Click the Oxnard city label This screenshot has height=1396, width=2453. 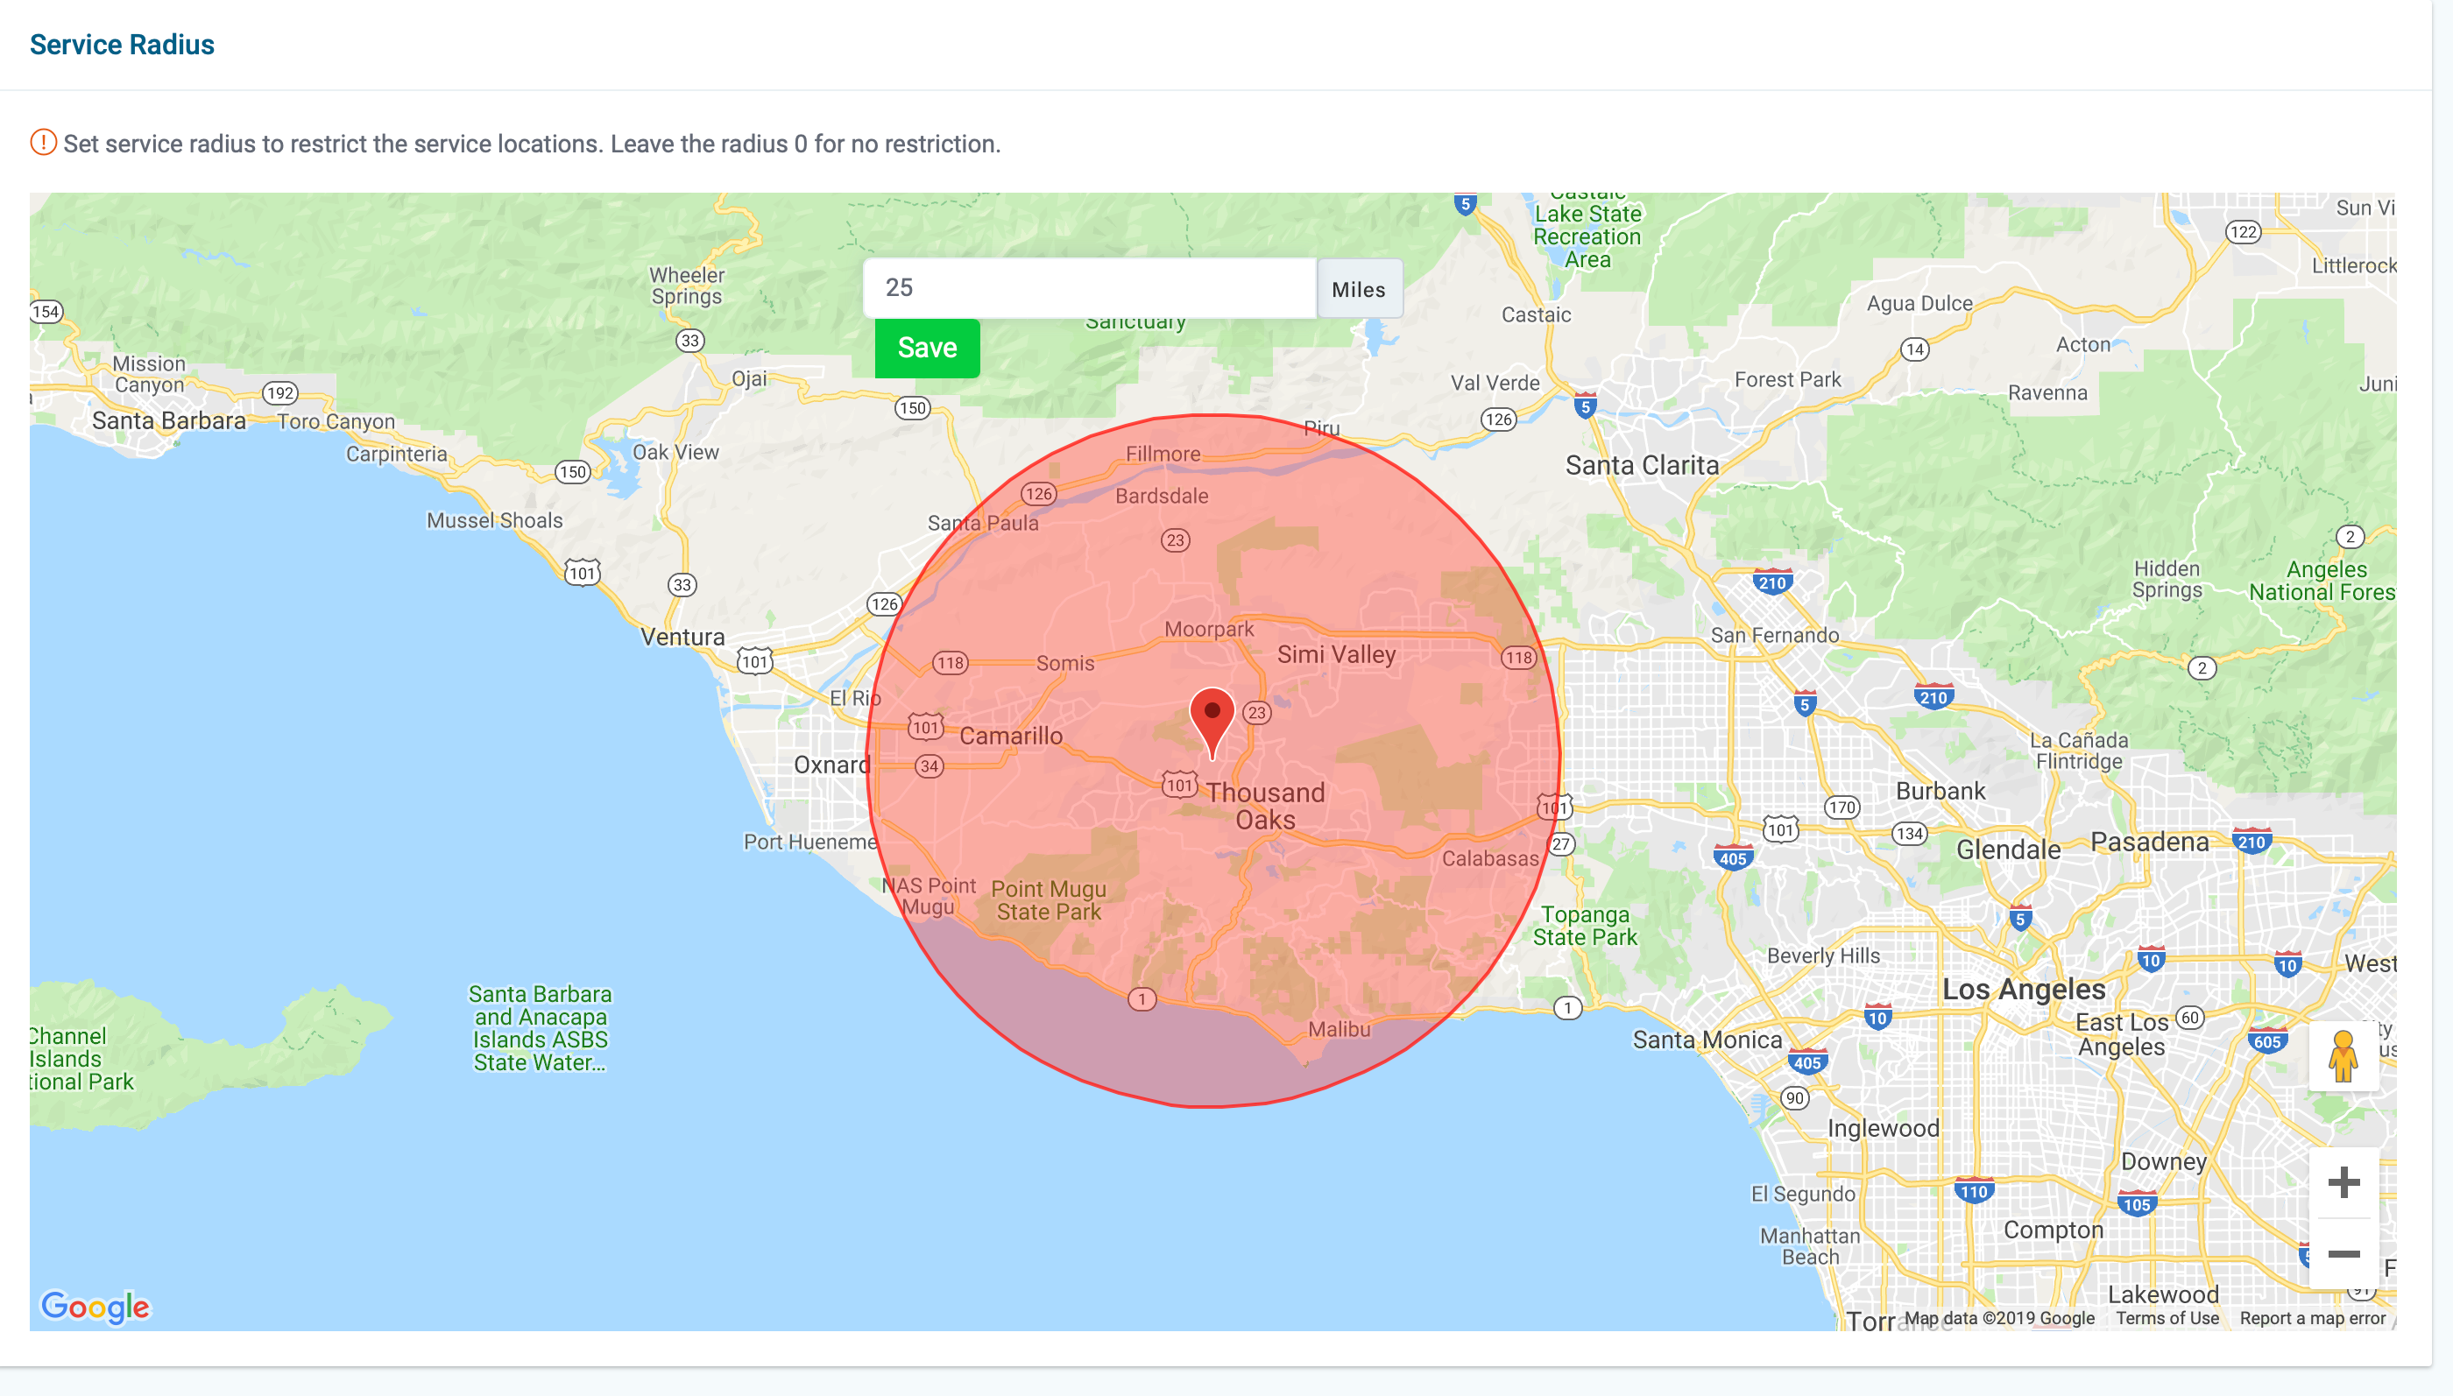point(831,765)
